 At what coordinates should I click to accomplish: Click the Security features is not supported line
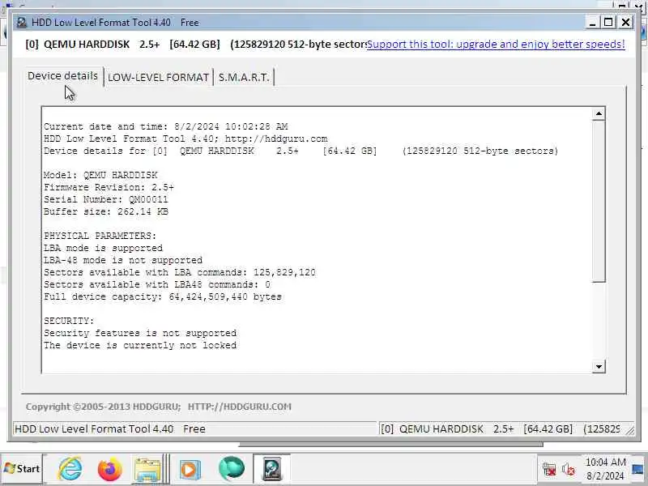pyautogui.click(x=140, y=333)
